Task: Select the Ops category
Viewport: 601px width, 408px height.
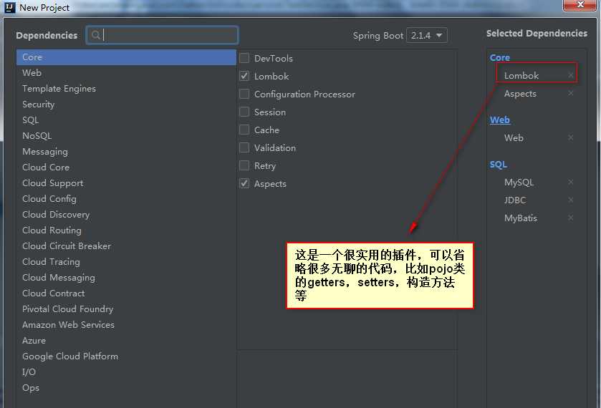Action: tap(126, 387)
